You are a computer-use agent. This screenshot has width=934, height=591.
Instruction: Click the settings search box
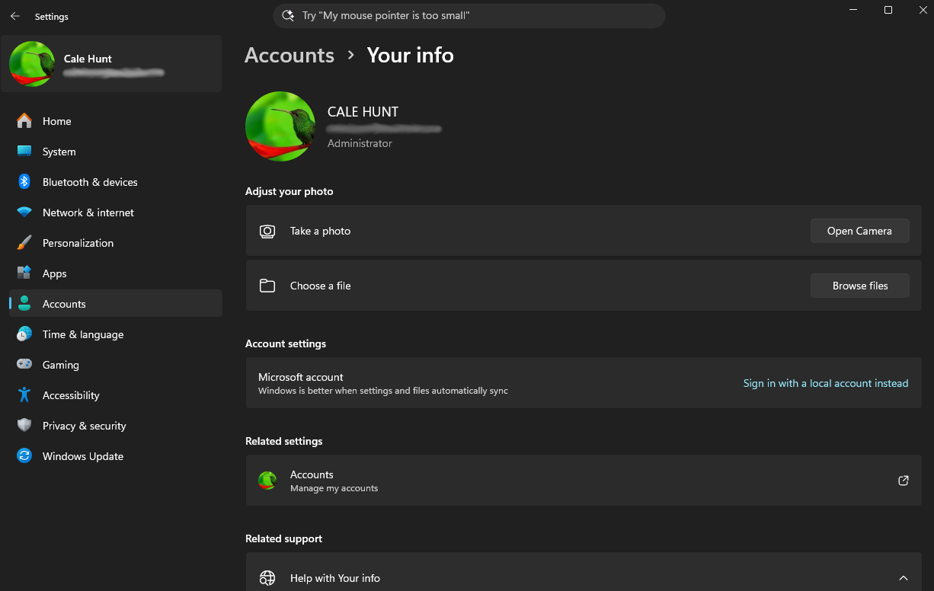469,15
